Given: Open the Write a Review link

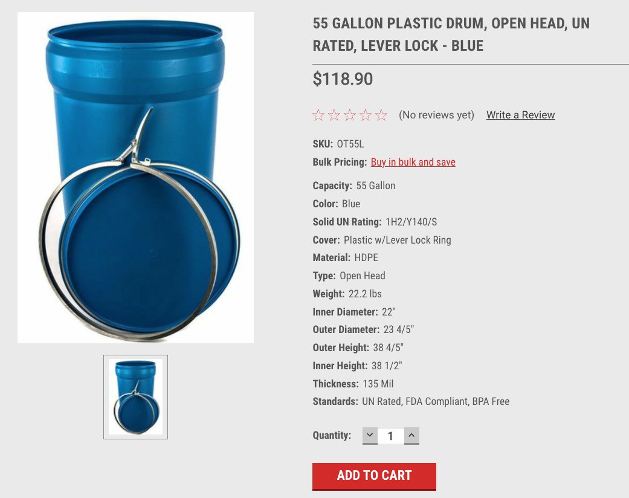Looking at the screenshot, I should pos(521,115).
